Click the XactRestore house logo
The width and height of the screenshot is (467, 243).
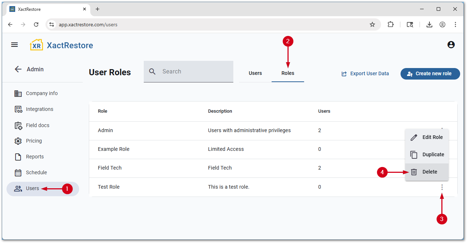click(x=36, y=45)
